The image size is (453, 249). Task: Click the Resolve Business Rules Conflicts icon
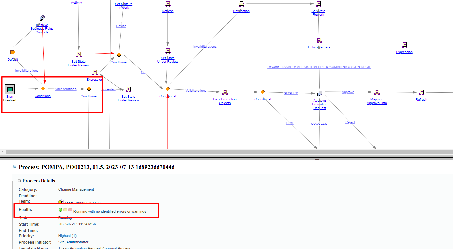(42, 18)
